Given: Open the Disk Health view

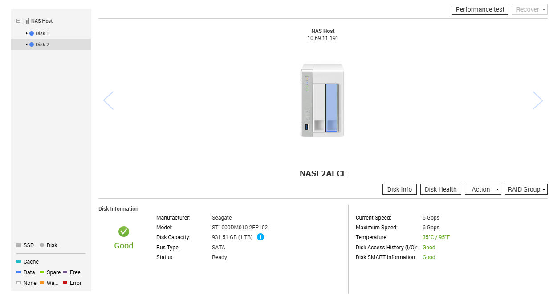Looking at the screenshot, I should coord(440,189).
